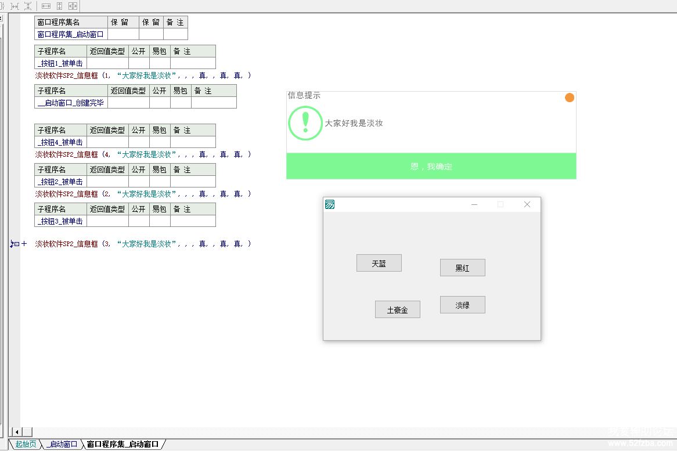Screen dimensions: 677x451
Task: Click the orange circle in message box
Action: tap(570, 98)
